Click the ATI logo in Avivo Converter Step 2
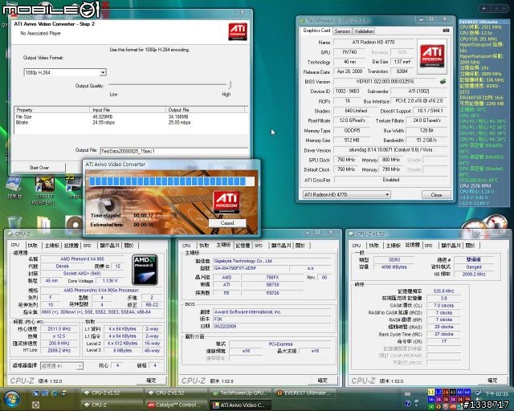Screen dimensions: 514x411 [x=238, y=31]
